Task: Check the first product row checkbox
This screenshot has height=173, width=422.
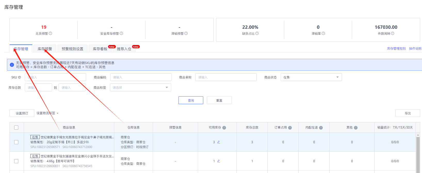Action: [x=16, y=142]
